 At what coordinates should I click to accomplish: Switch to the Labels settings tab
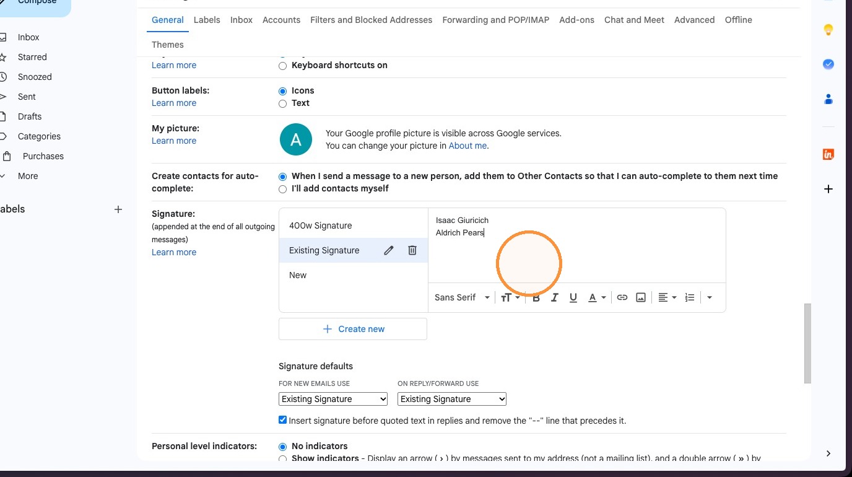207,20
